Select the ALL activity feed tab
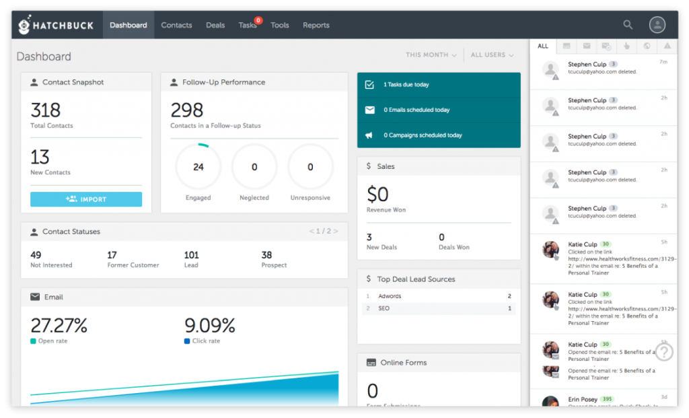 coord(543,46)
